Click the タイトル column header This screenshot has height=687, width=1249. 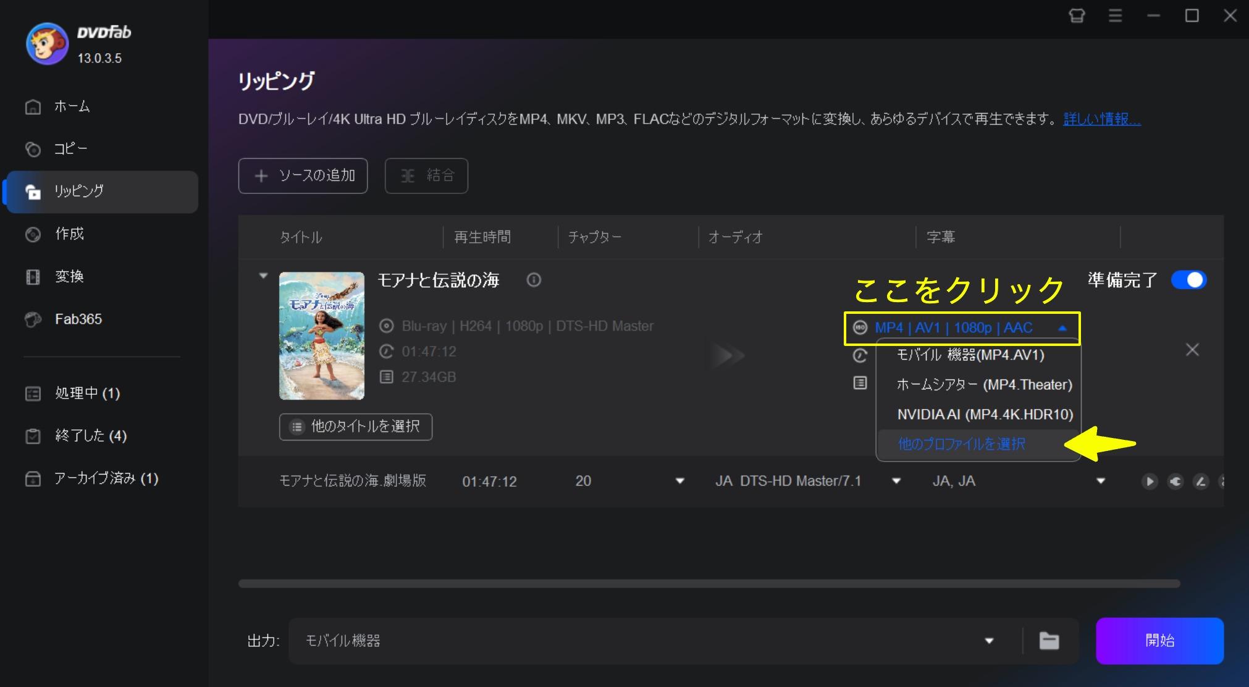coord(301,237)
